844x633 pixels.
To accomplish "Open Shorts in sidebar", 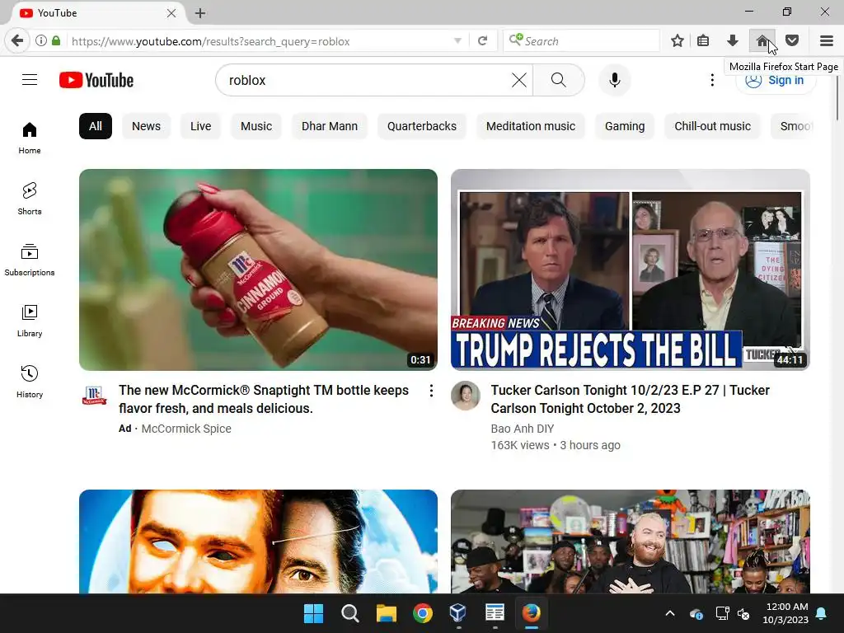I will click(x=30, y=199).
